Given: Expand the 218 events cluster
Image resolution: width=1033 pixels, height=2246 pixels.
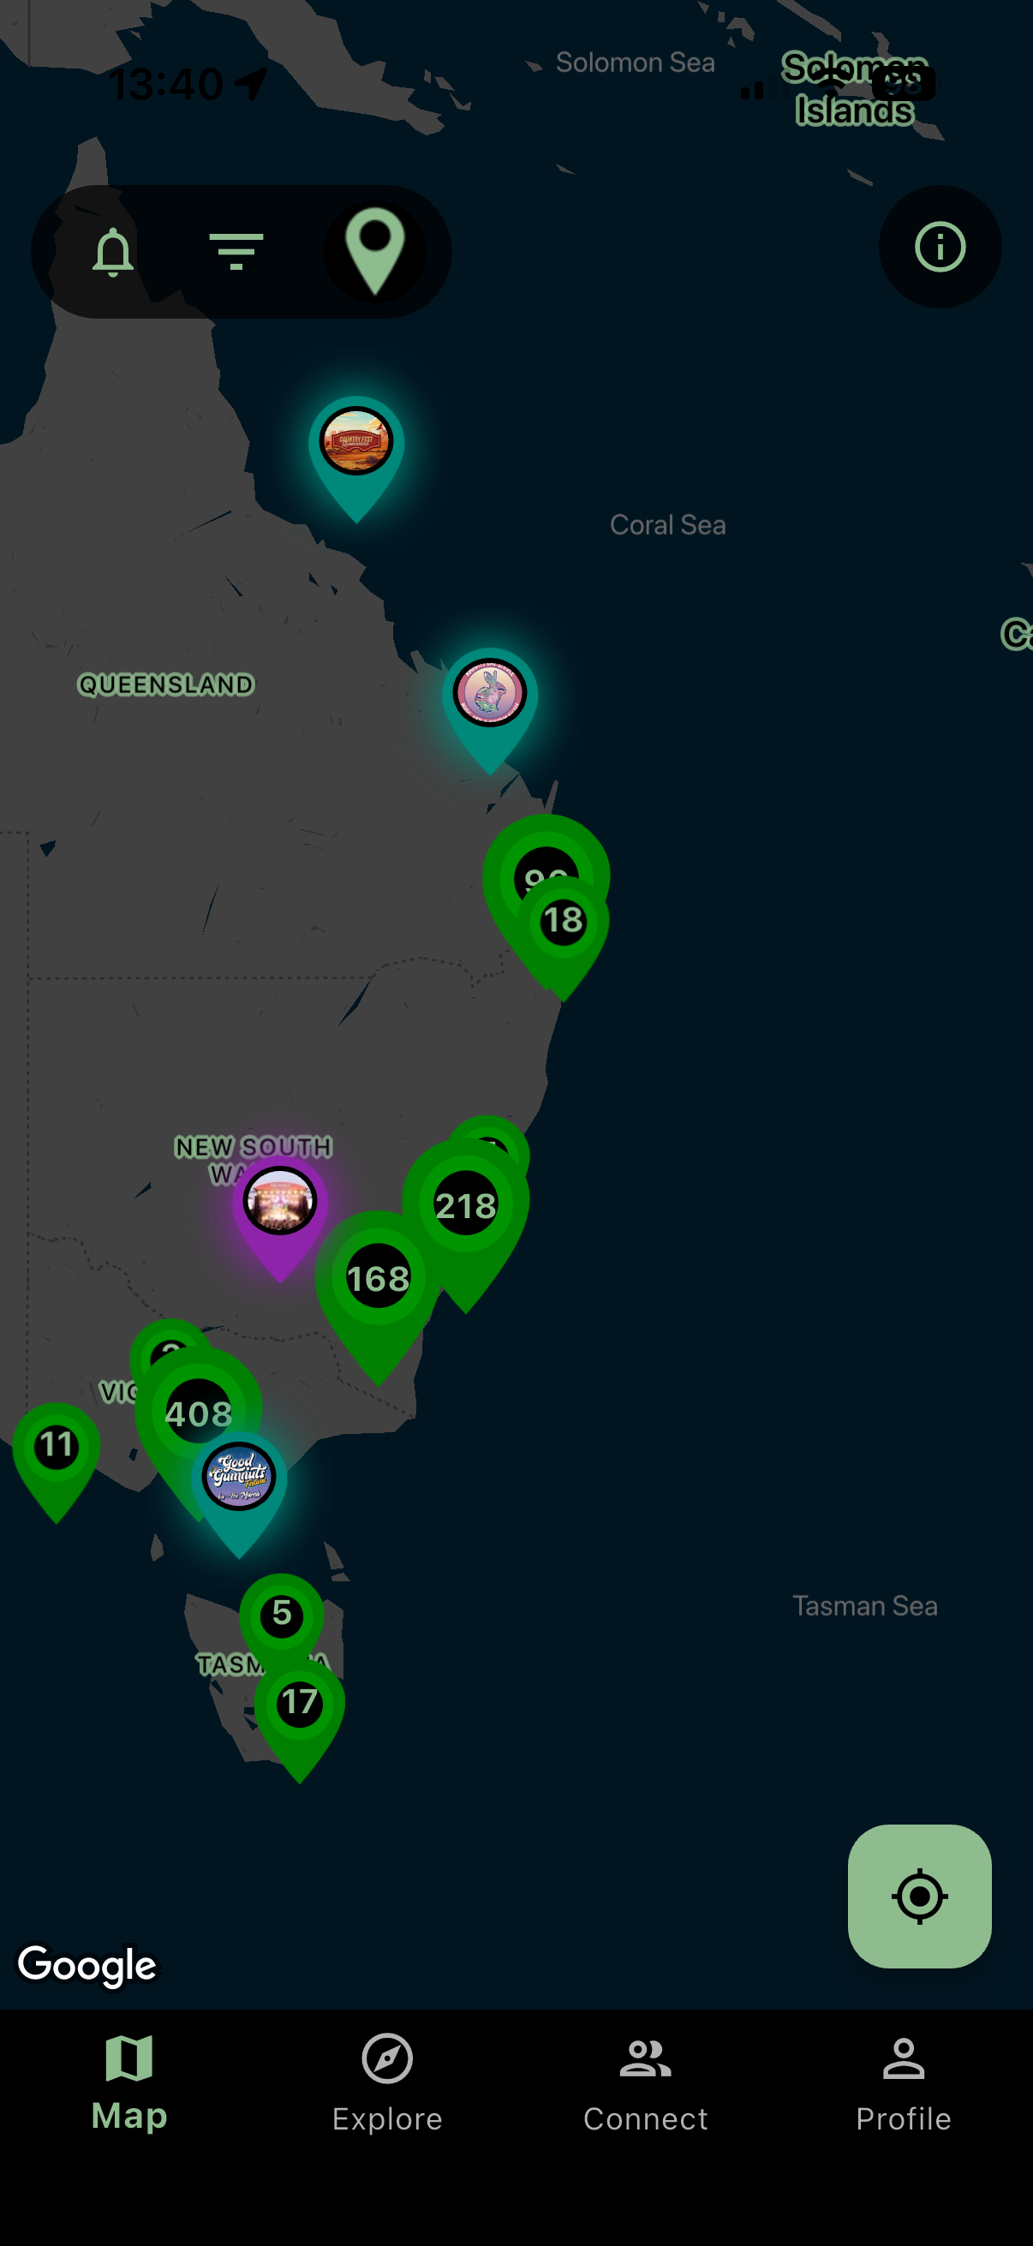Looking at the screenshot, I should pos(465,1207).
